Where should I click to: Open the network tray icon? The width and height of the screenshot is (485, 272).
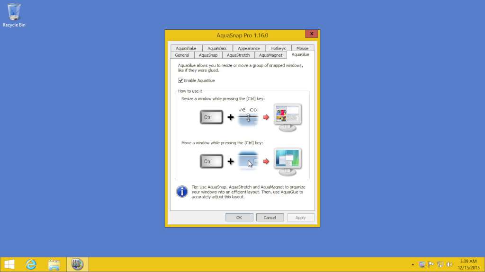click(x=440, y=264)
